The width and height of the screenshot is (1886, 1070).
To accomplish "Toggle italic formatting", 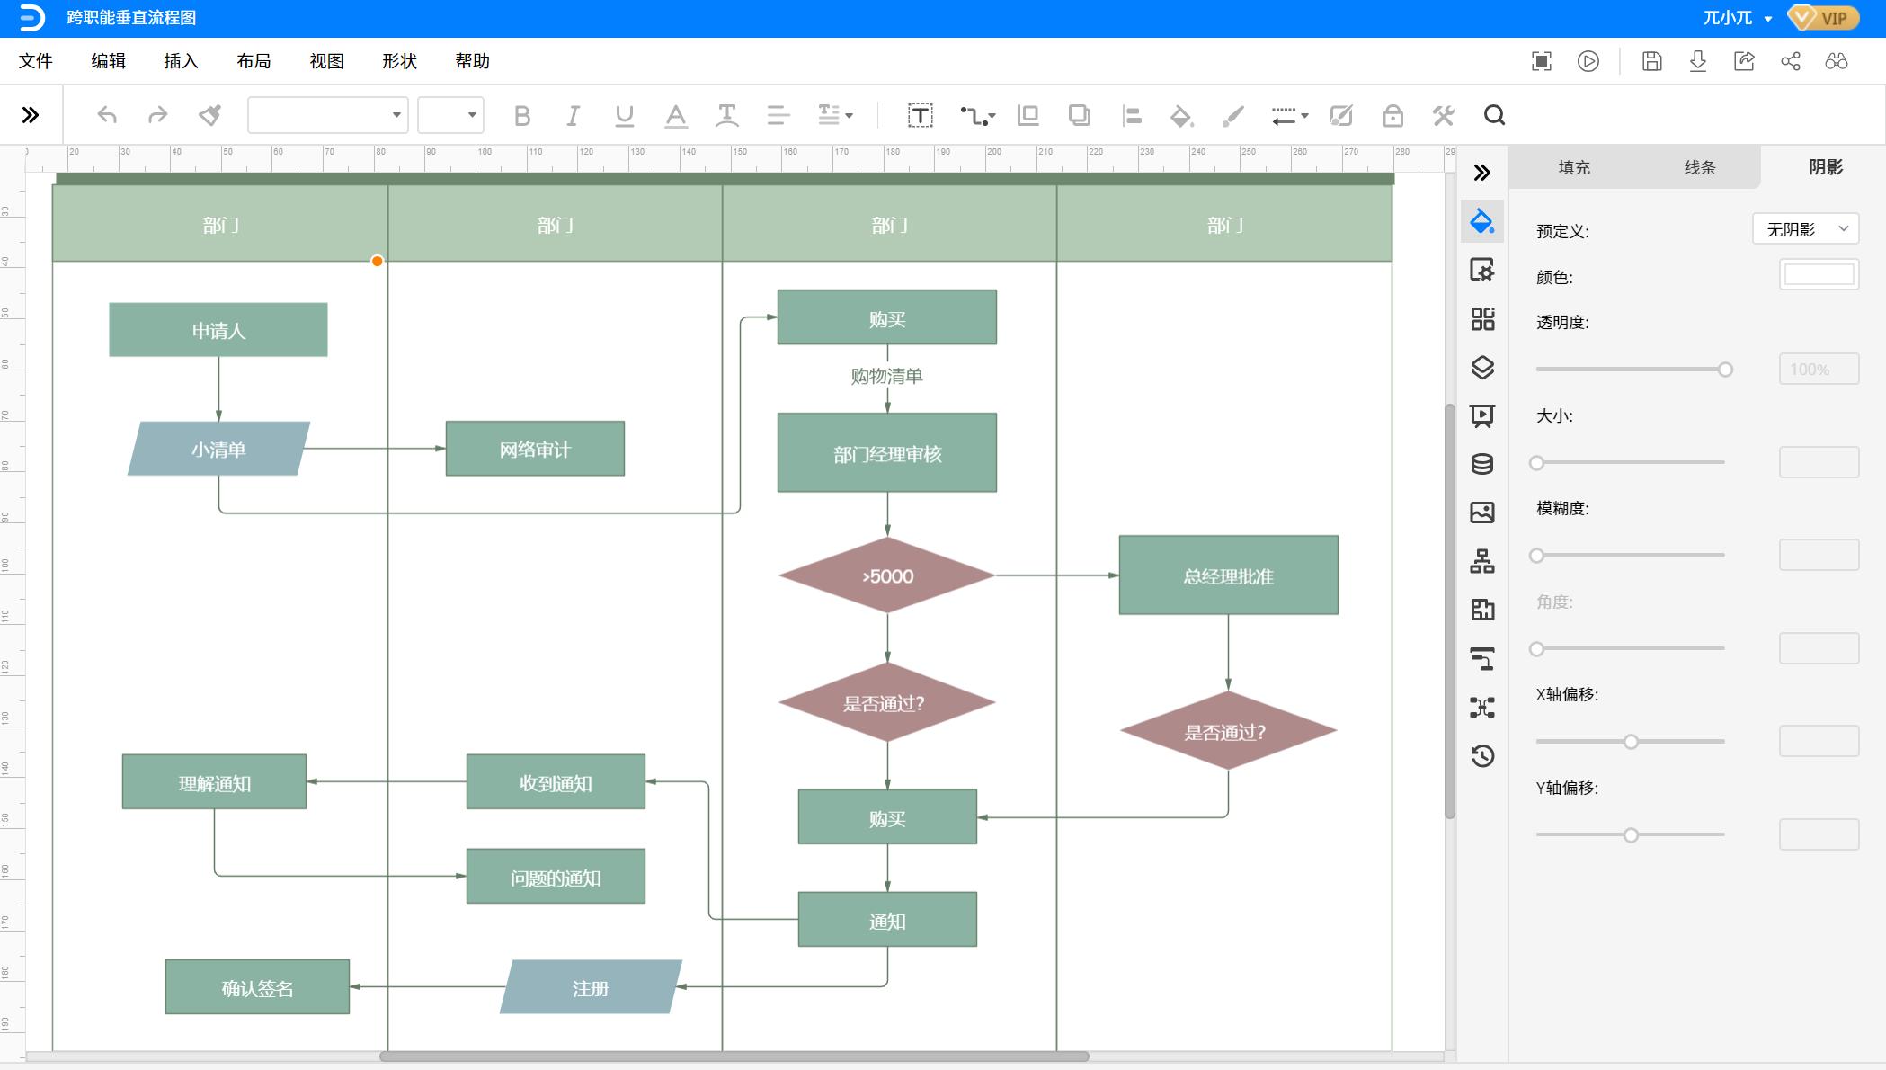I will (x=573, y=115).
